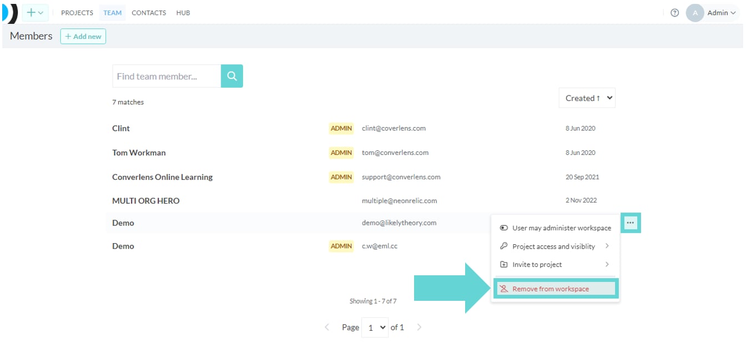Click the Add new member button

[83, 37]
